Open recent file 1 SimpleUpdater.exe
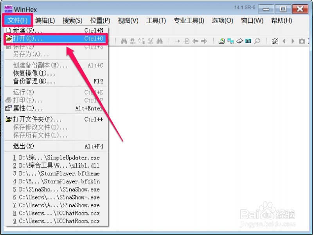This screenshot has height=235, width=313. point(56,157)
